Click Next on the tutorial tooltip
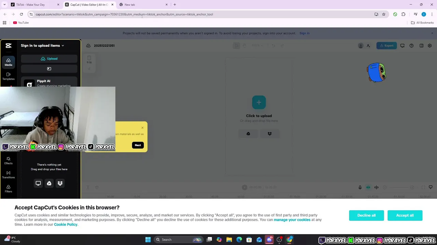The width and height of the screenshot is (437, 245). 138,145
